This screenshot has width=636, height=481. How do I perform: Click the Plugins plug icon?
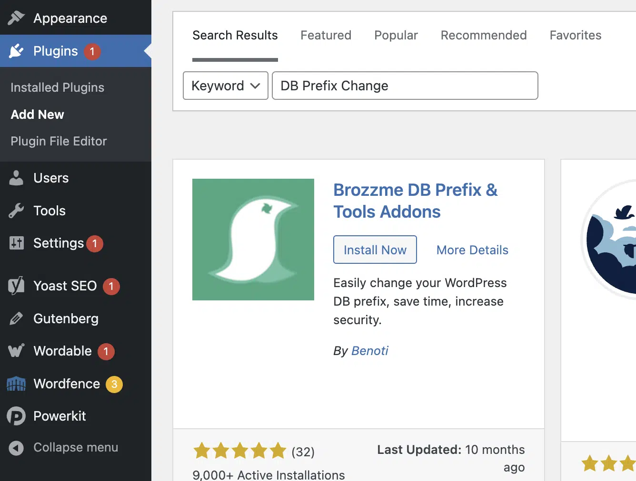tap(16, 51)
